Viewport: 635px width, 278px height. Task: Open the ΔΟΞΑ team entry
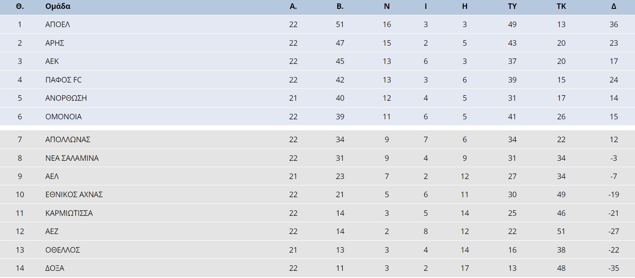click(x=55, y=268)
